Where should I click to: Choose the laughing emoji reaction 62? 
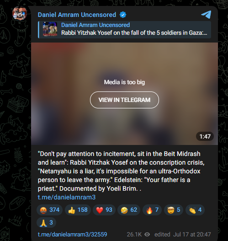(x=129, y=210)
